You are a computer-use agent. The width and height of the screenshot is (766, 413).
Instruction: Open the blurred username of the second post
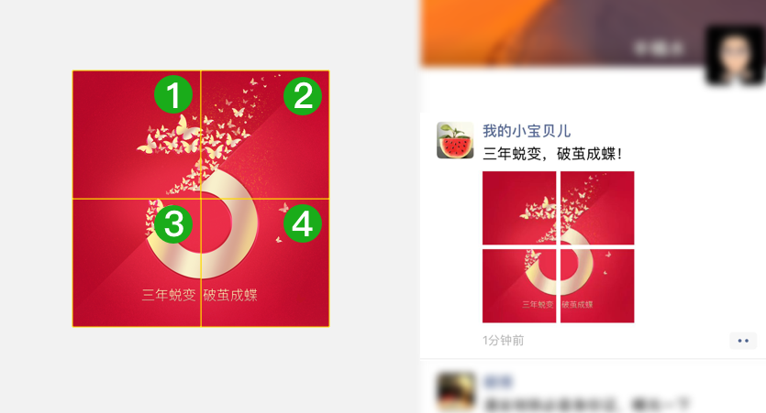pos(498,381)
